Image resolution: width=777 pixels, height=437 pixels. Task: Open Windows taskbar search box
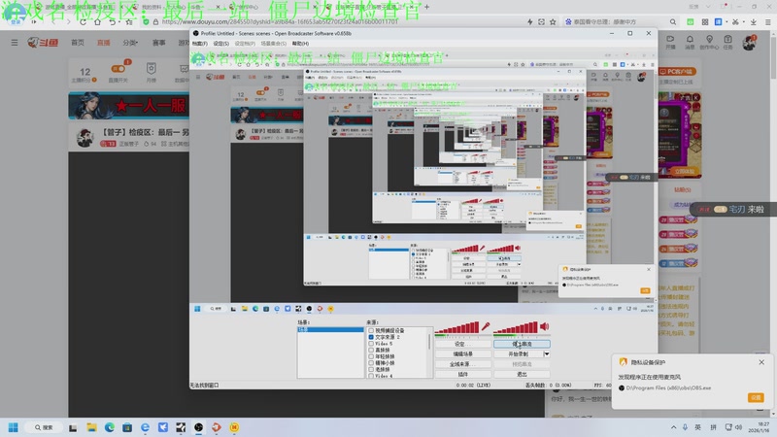point(44,427)
